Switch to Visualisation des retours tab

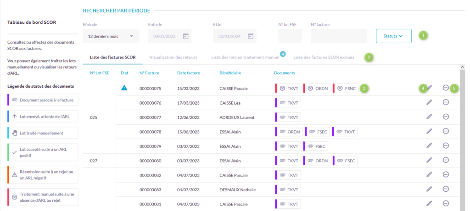pos(173,57)
